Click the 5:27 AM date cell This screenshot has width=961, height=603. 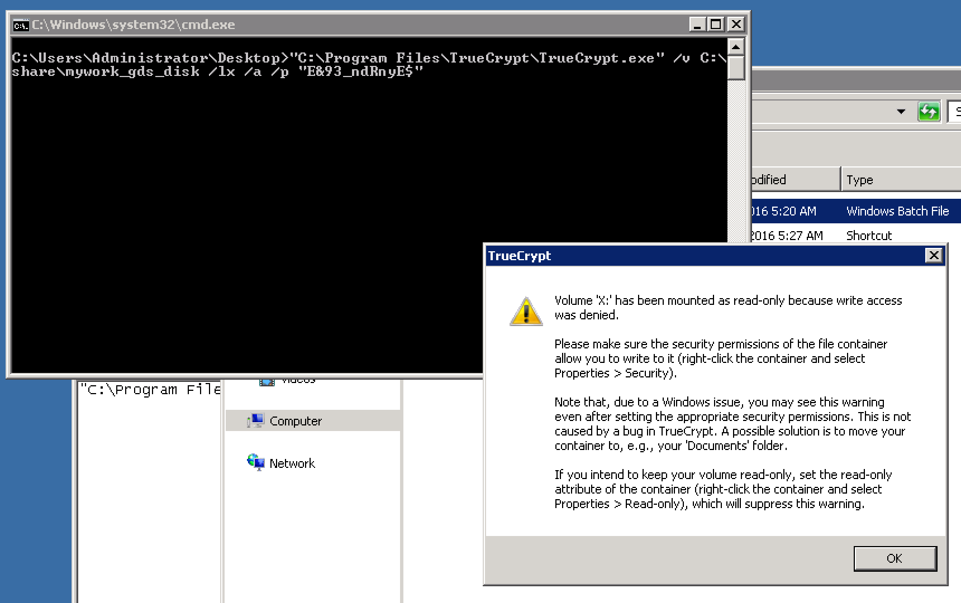click(786, 236)
